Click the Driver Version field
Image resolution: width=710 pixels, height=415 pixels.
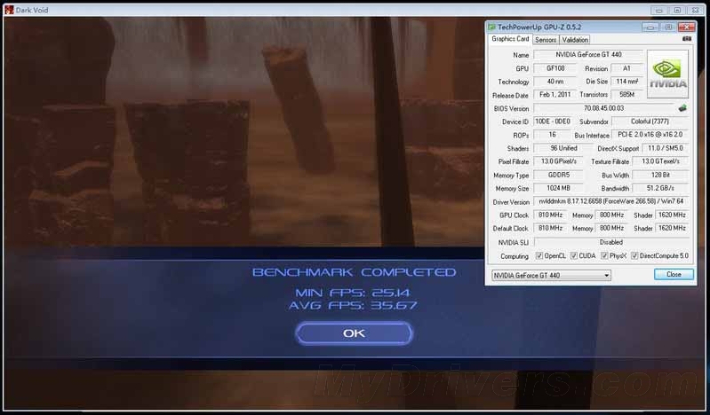[x=611, y=201]
